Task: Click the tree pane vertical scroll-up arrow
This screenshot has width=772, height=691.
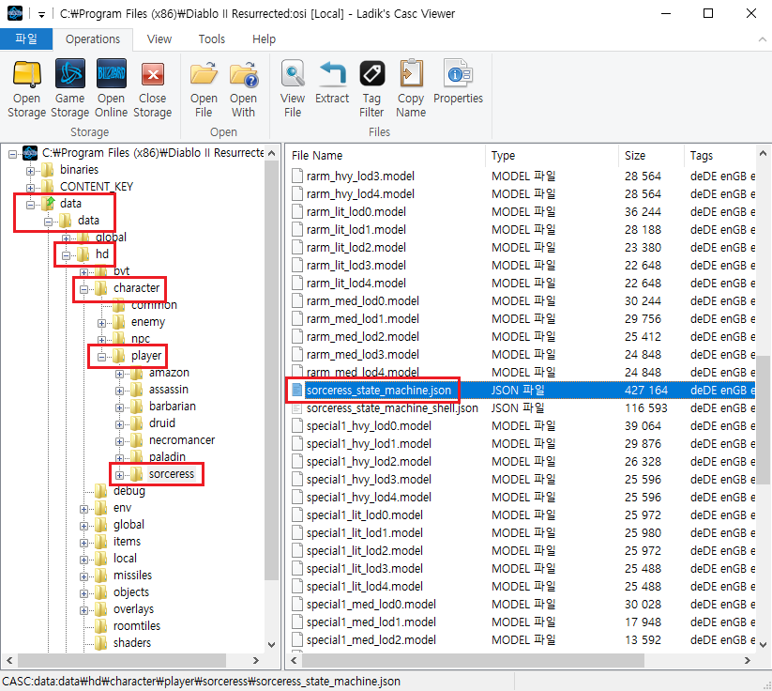Action: point(271,153)
